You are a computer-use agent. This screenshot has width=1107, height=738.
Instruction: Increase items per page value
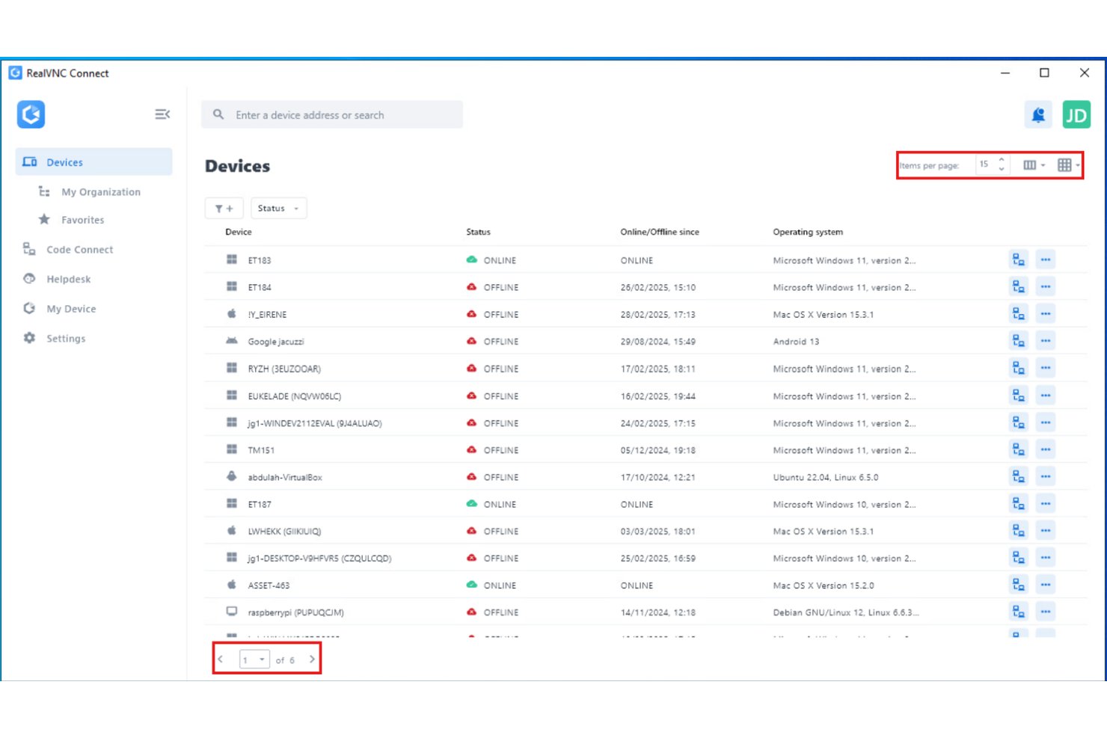1002,160
